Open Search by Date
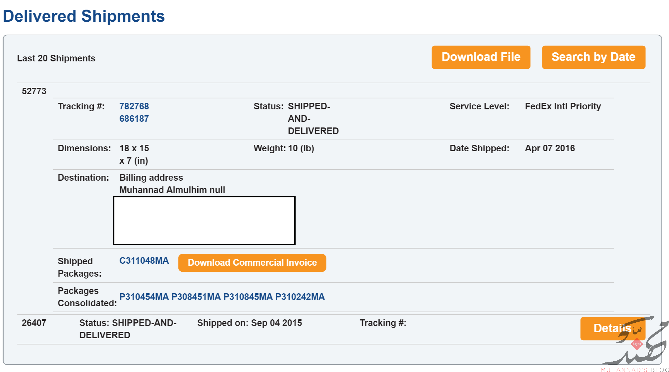This screenshot has width=669, height=372. pyautogui.click(x=593, y=57)
